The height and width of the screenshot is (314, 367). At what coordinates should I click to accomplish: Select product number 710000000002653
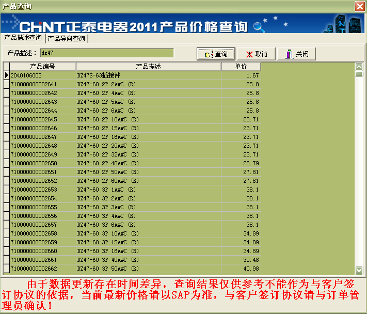(x=43, y=190)
